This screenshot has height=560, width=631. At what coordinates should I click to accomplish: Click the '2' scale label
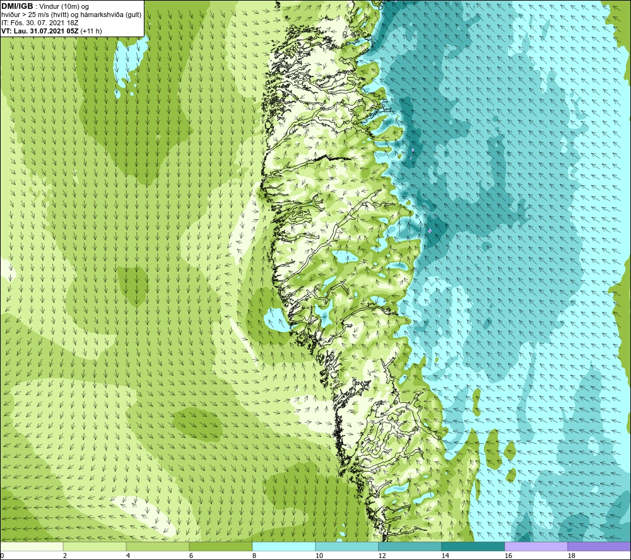tap(65, 556)
